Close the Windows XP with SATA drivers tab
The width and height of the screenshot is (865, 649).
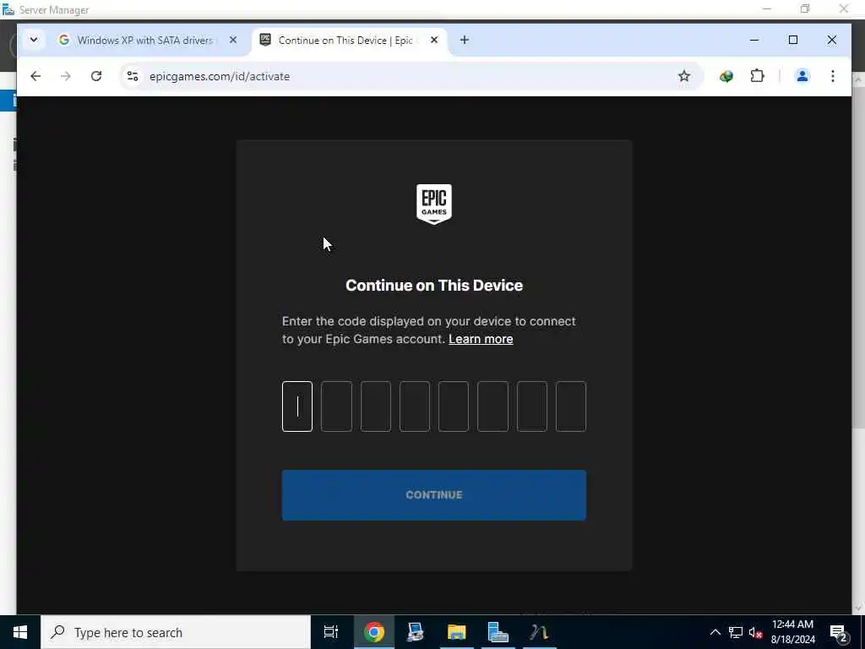pyautogui.click(x=233, y=40)
